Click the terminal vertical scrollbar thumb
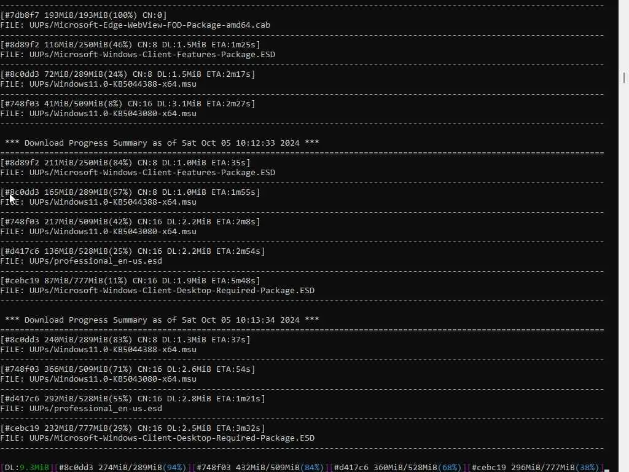This screenshot has height=472, width=629. click(624, 77)
